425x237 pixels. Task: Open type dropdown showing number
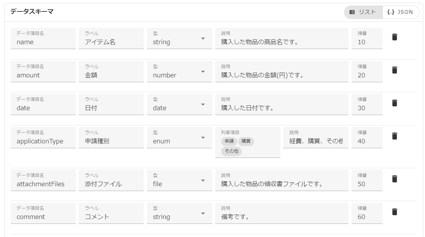coord(203,72)
